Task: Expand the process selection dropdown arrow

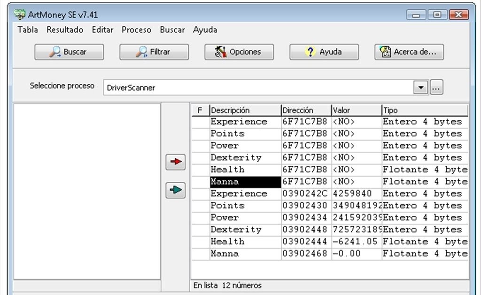Action: (421, 88)
